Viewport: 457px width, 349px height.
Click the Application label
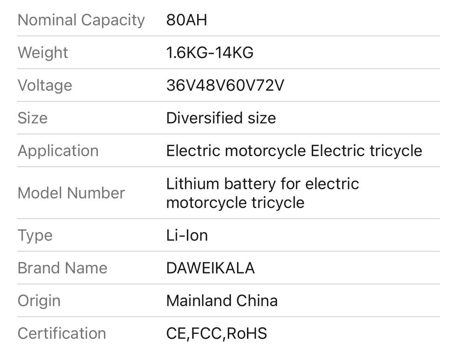tap(58, 151)
